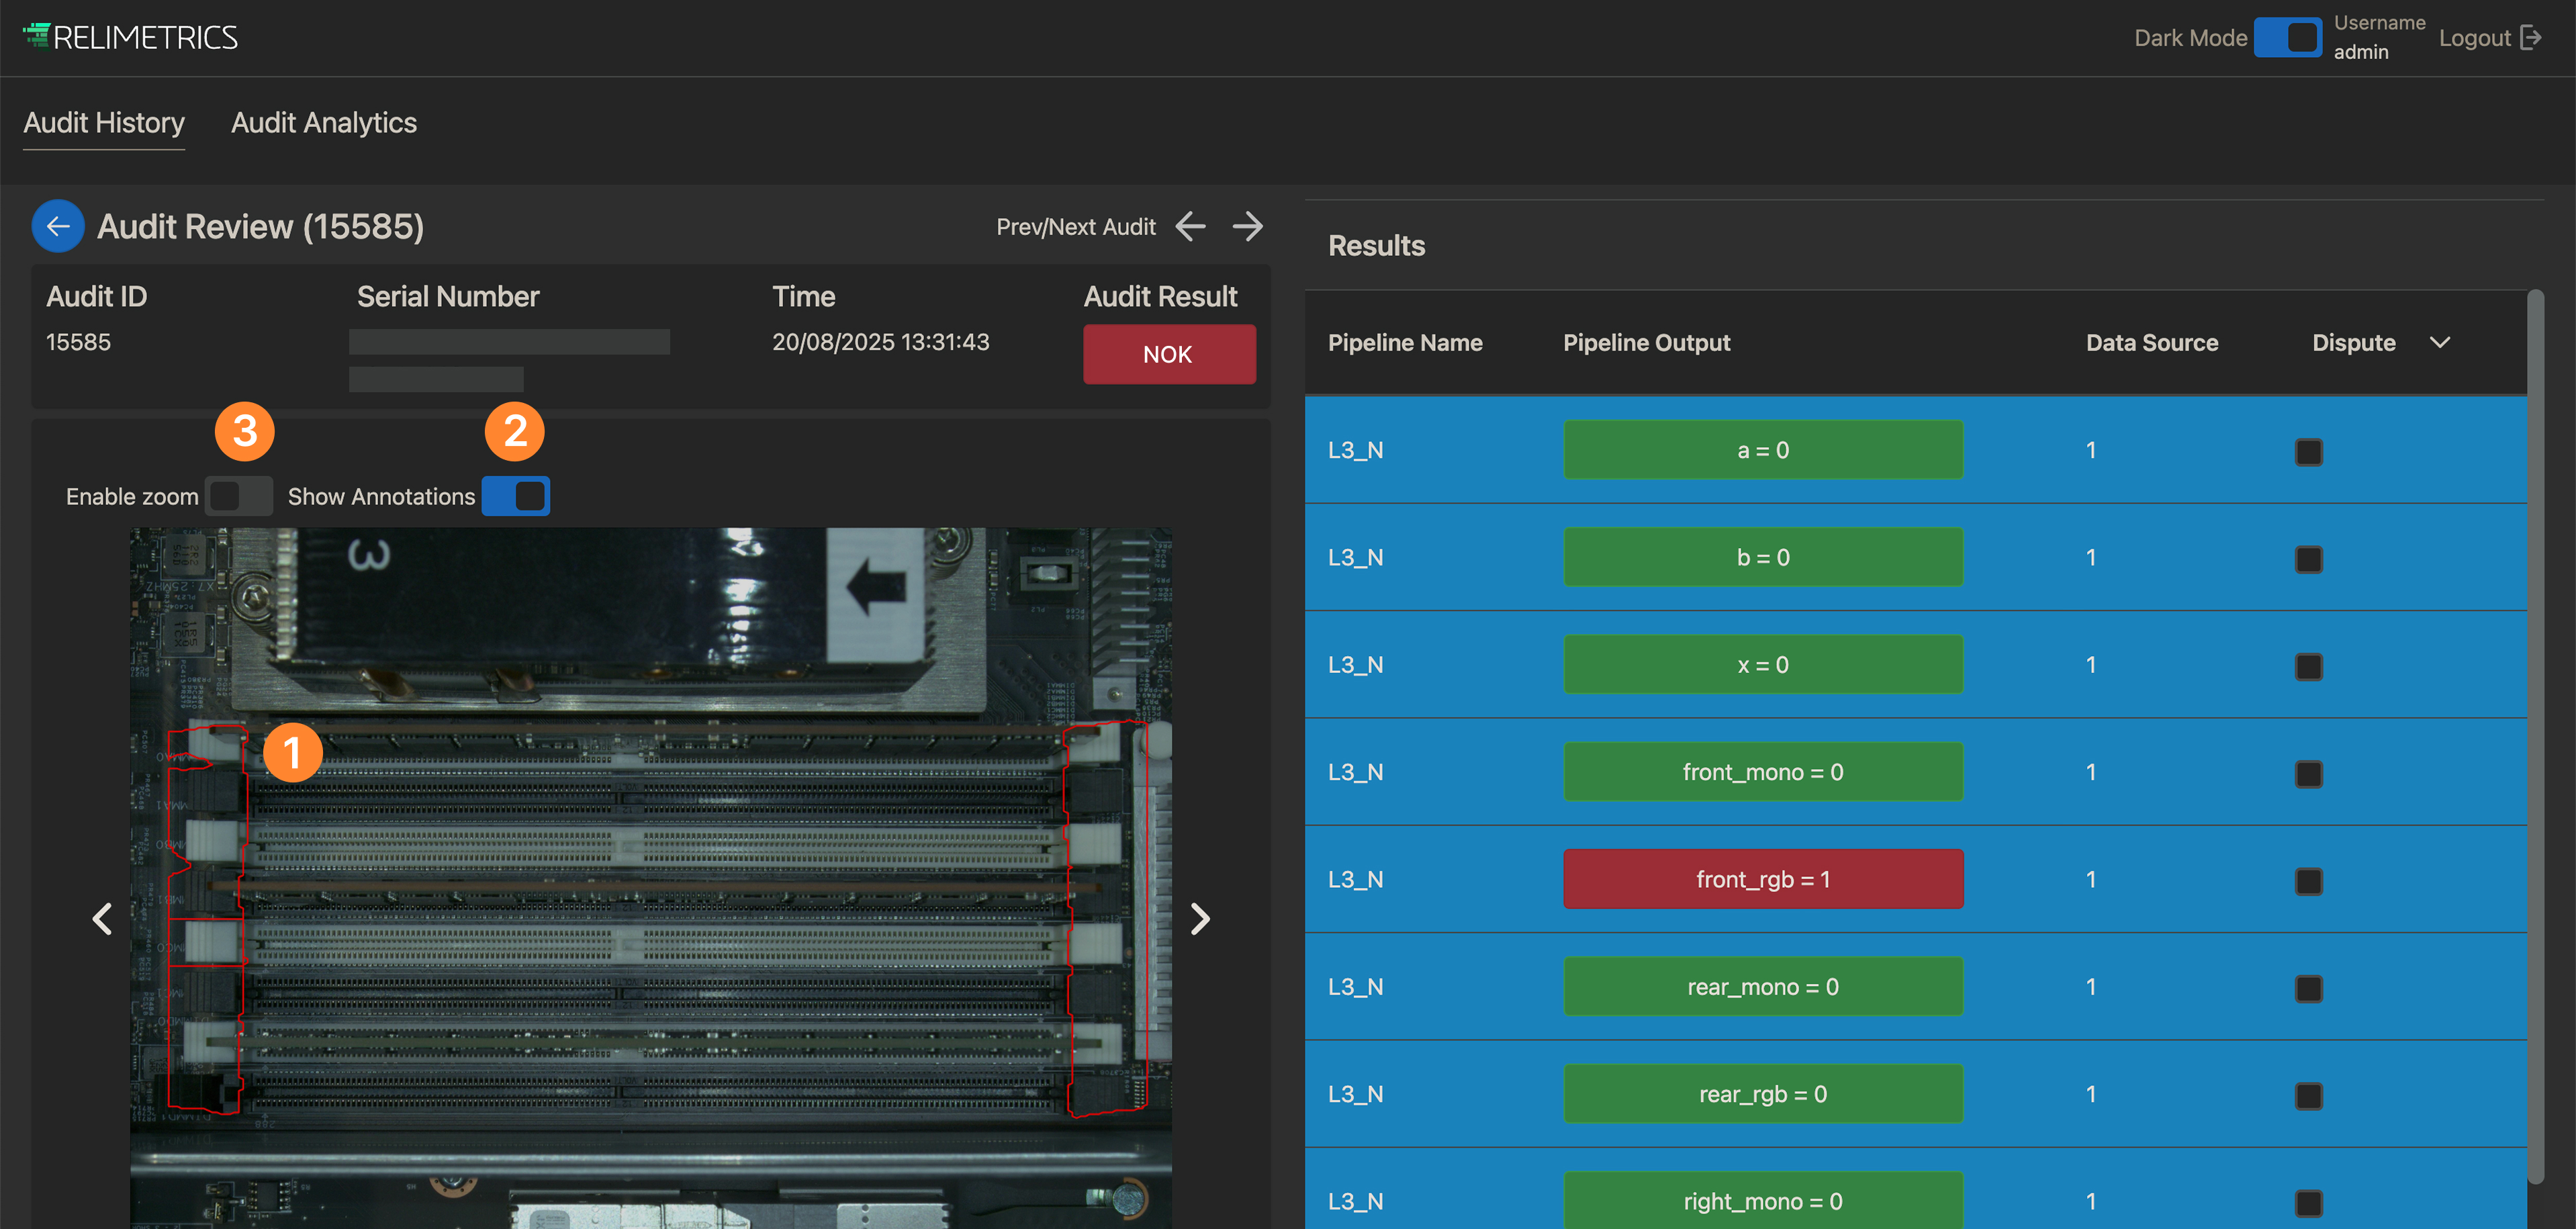Turn off Dark Mode switch
This screenshot has width=2576, height=1229.
tap(2288, 38)
